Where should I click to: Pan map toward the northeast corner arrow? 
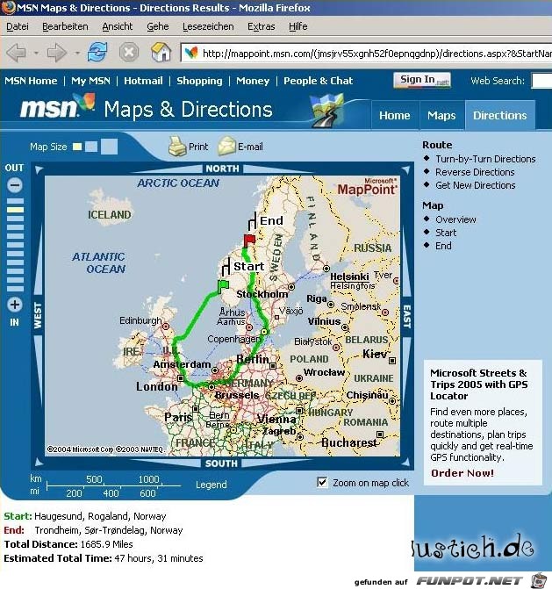405,169
